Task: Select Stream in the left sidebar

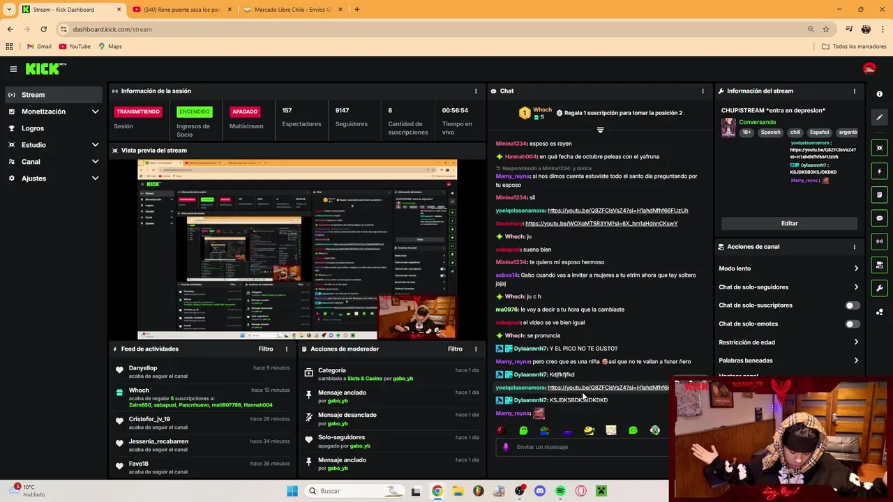Action: coord(53,95)
